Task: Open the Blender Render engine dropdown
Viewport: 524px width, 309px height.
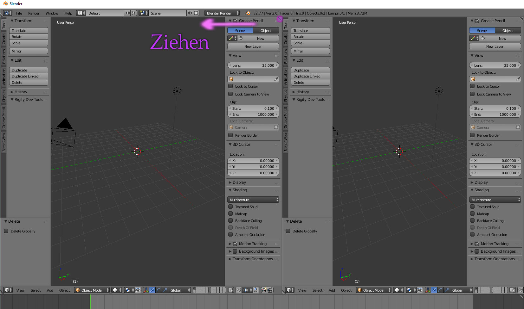Action: coord(222,13)
